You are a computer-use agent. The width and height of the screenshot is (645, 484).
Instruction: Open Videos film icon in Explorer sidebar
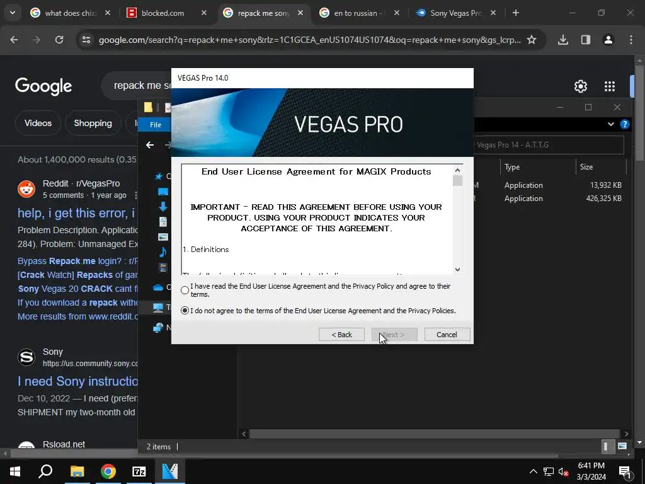[x=163, y=267]
